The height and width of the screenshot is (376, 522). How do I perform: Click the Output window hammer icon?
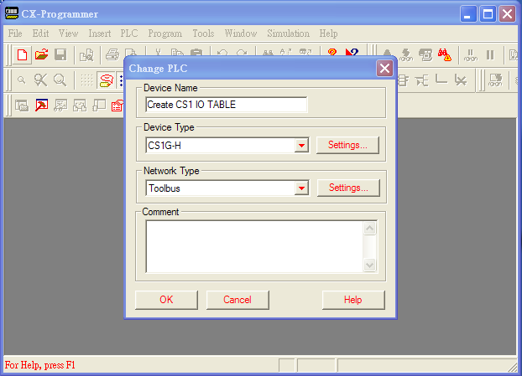(42, 106)
